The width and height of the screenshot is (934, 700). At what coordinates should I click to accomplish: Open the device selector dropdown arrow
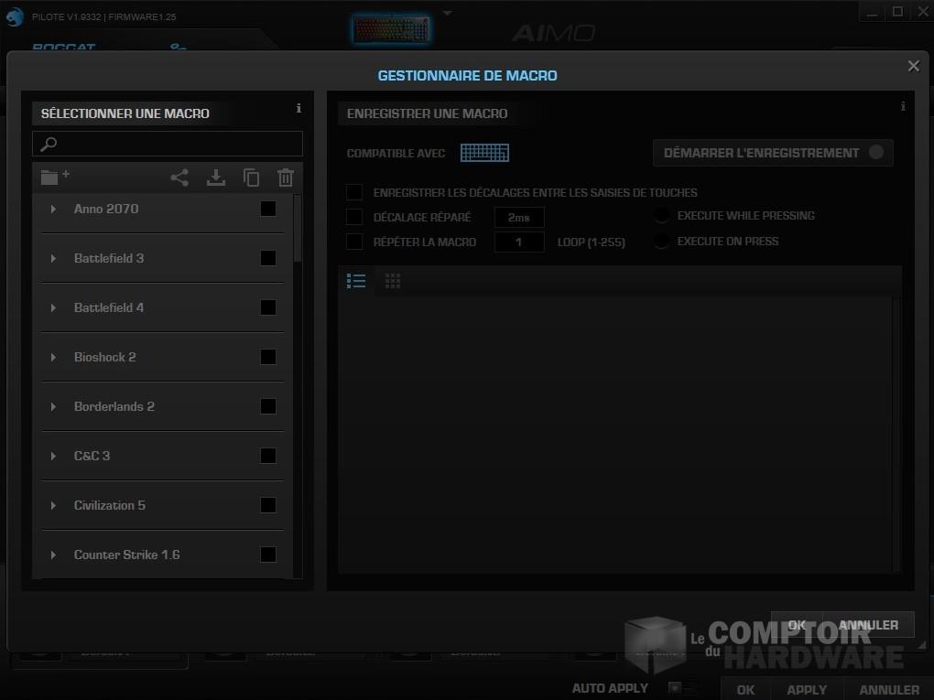[x=446, y=12]
